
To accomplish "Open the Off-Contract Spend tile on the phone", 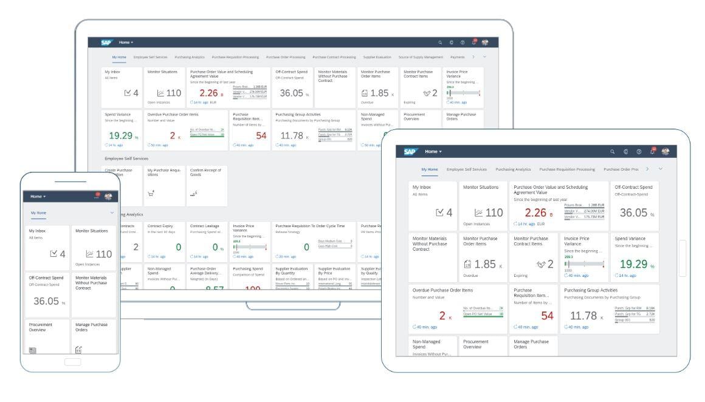I will pos(47,294).
